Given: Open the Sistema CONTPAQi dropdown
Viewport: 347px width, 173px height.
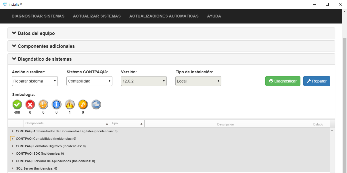Looking at the screenshot, I should pyautogui.click(x=89, y=81).
